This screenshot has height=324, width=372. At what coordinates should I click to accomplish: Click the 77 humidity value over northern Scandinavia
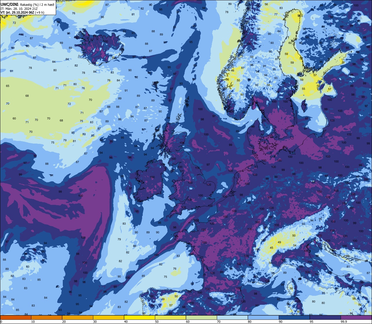(x=276, y=15)
